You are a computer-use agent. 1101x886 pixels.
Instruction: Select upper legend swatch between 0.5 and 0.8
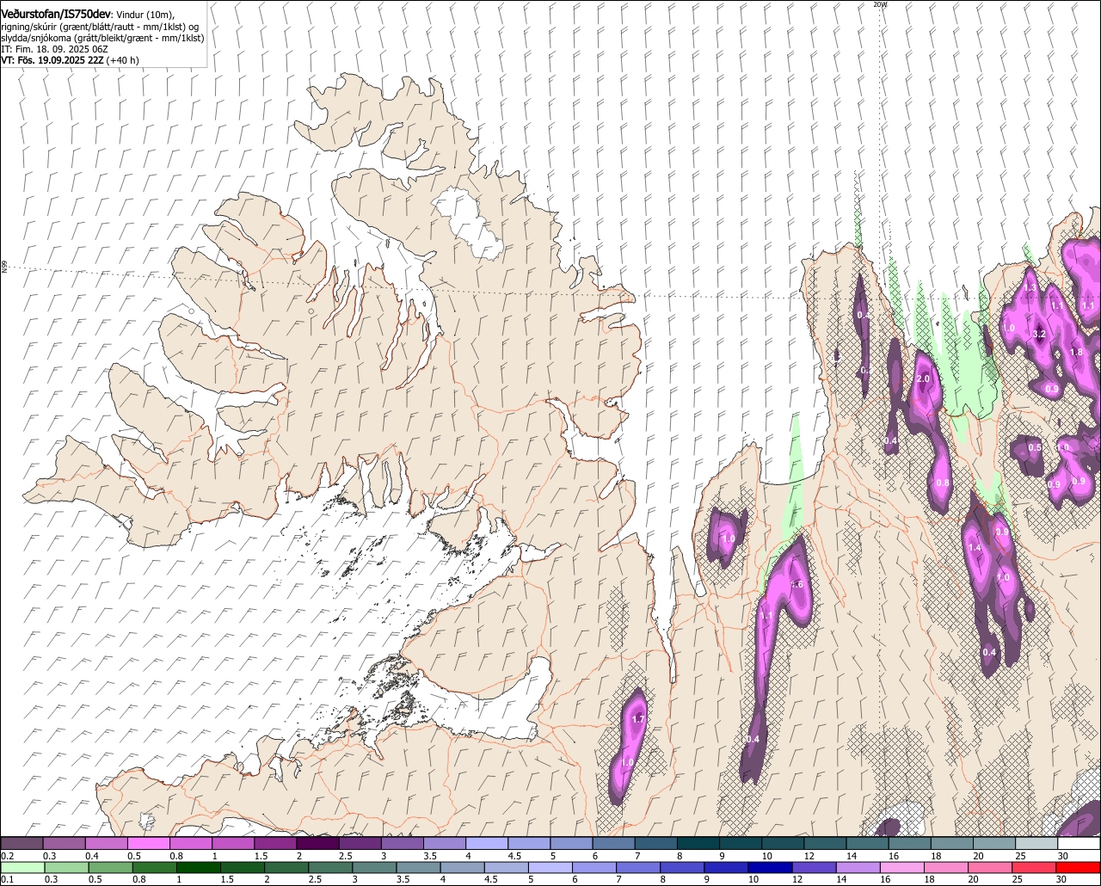click(x=148, y=844)
